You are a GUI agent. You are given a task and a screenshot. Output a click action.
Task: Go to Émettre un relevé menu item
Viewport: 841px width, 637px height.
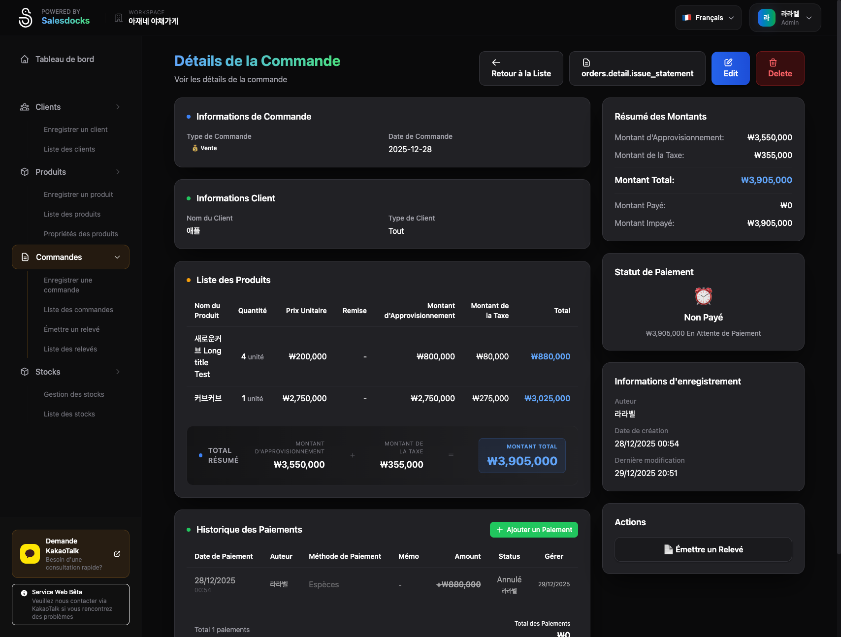tap(71, 329)
